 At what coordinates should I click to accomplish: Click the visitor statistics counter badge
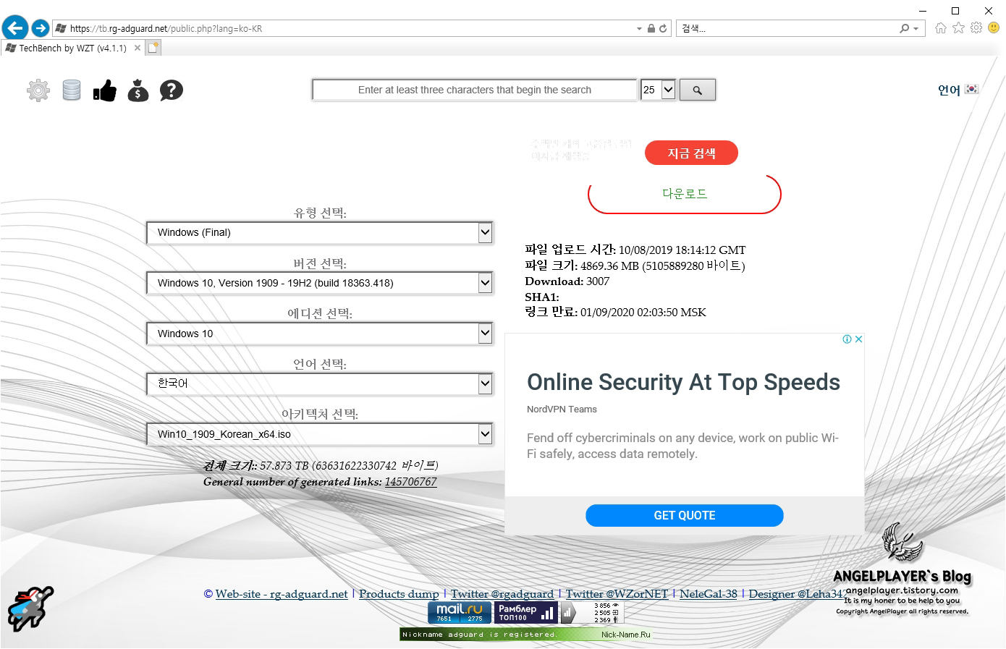(592, 612)
